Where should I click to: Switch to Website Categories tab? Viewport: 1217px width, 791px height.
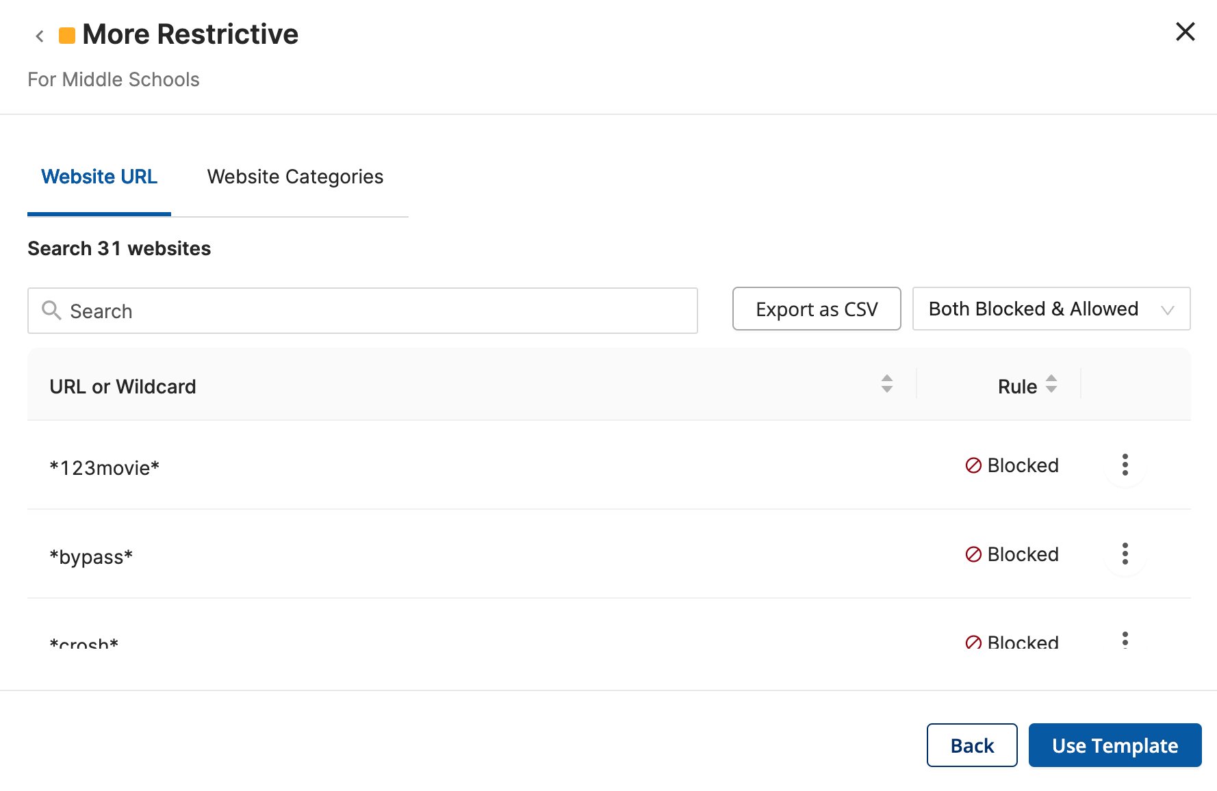(295, 177)
